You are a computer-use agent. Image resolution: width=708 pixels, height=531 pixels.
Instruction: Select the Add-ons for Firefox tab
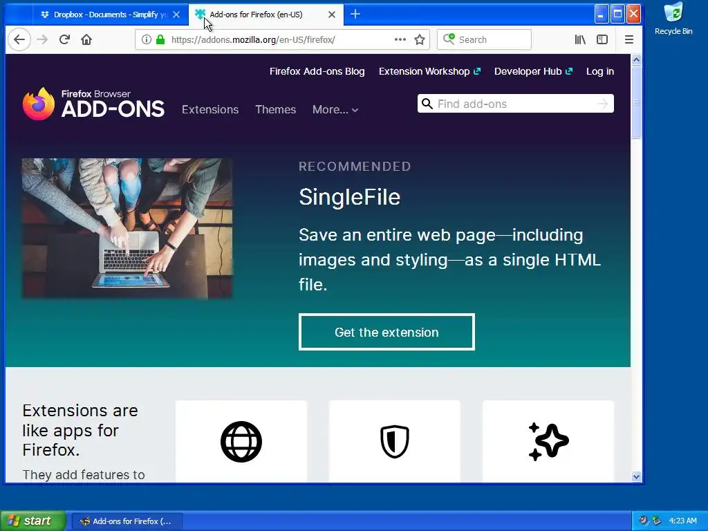click(265, 15)
